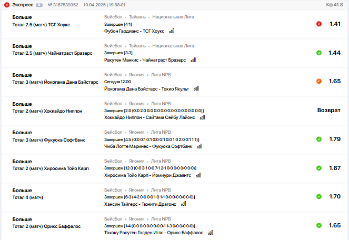The width and height of the screenshot is (349, 240).
Task: Click the Завершен [4:1] result text
Action: click(118, 24)
